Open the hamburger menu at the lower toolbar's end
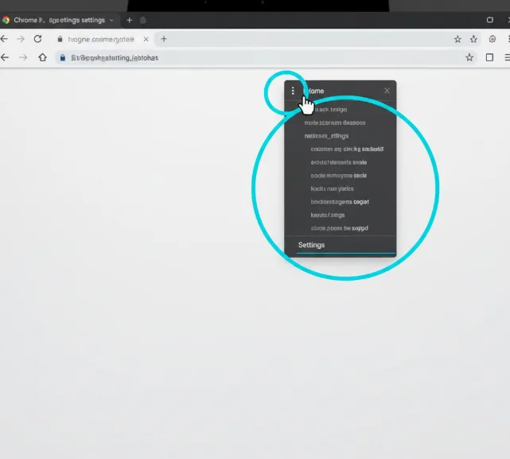Screen dimensions: 510x459 tap(506, 57)
